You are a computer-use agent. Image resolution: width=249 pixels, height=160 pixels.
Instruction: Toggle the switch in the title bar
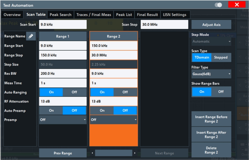[218, 5]
